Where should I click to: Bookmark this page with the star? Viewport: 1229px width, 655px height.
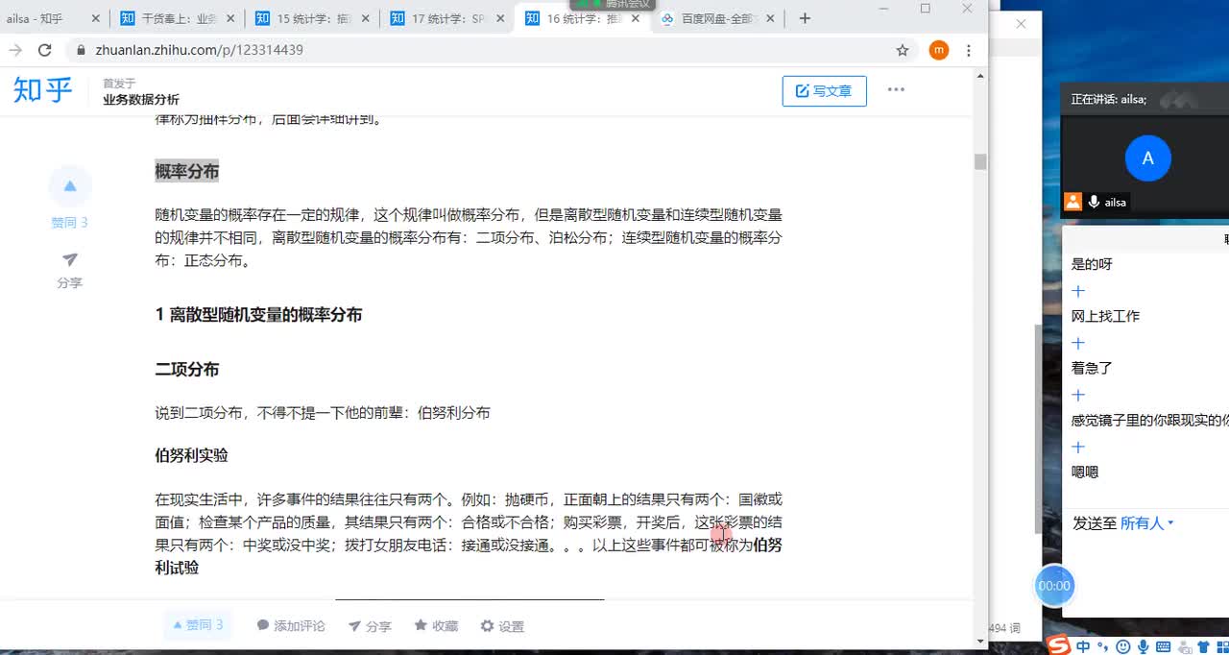(x=903, y=50)
